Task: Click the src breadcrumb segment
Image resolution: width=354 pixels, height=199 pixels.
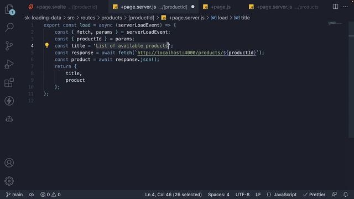Action: click(71, 18)
